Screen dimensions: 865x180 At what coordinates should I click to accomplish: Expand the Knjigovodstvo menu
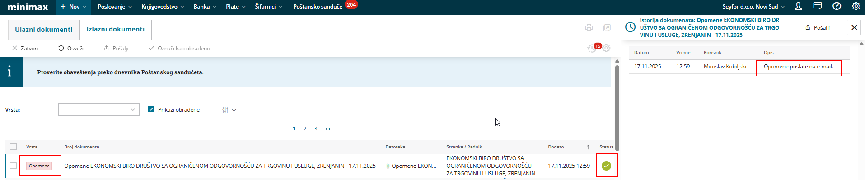click(x=163, y=7)
